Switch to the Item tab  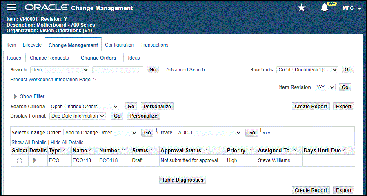11,45
